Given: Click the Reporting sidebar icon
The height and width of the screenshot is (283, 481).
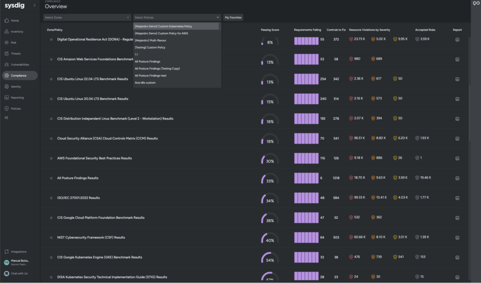Looking at the screenshot, I should click(7, 97).
